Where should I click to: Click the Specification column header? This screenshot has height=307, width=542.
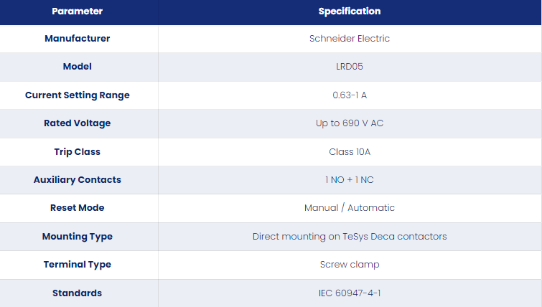click(x=350, y=11)
